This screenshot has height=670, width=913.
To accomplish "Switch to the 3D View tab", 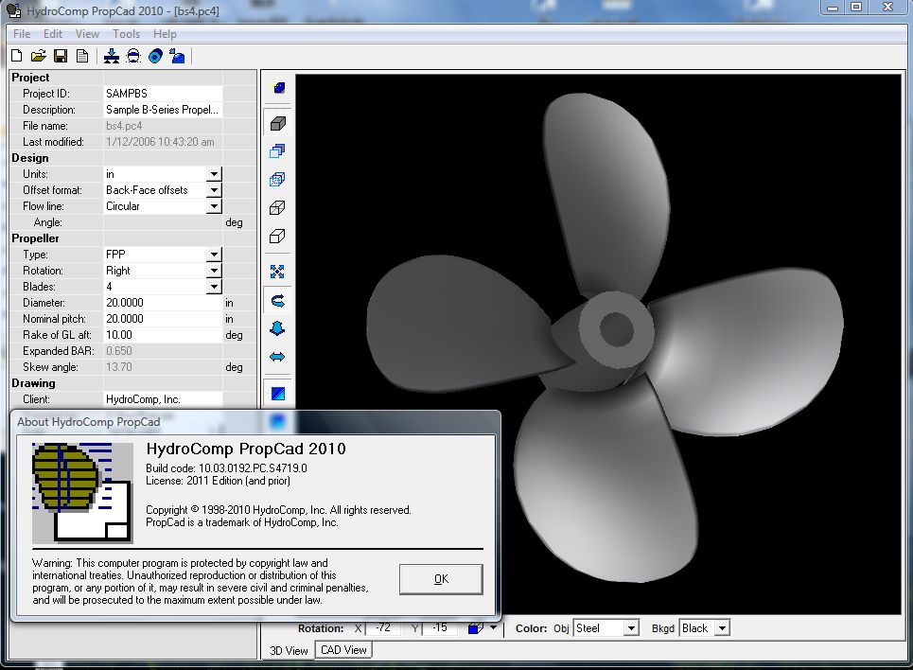I will pos(289,650).
